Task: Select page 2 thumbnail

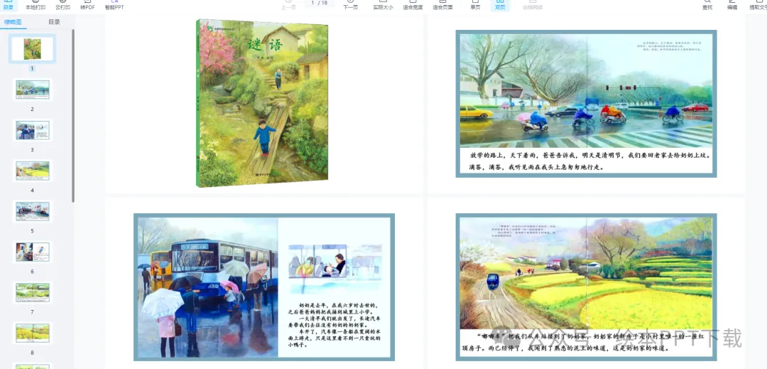Action: click(x=32, y=90)
